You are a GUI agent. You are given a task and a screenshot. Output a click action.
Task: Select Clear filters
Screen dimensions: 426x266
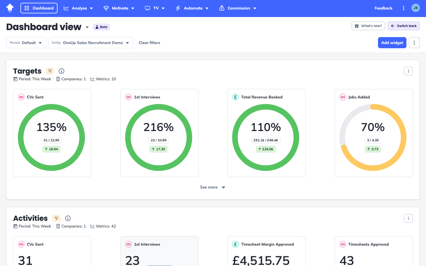click(x=149, y=43)
